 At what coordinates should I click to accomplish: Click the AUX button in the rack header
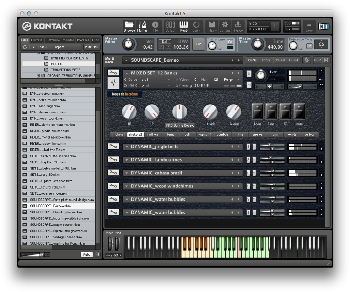317,60
